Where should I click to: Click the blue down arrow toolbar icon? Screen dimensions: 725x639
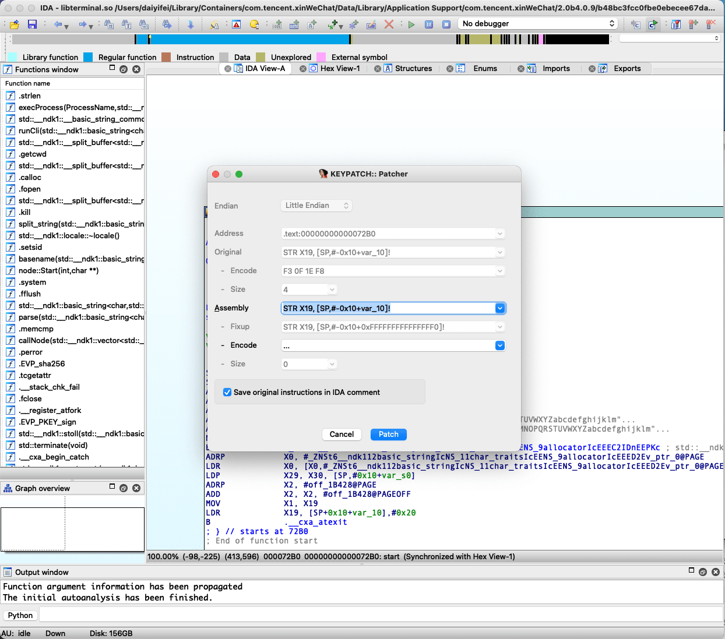point(191,24)
